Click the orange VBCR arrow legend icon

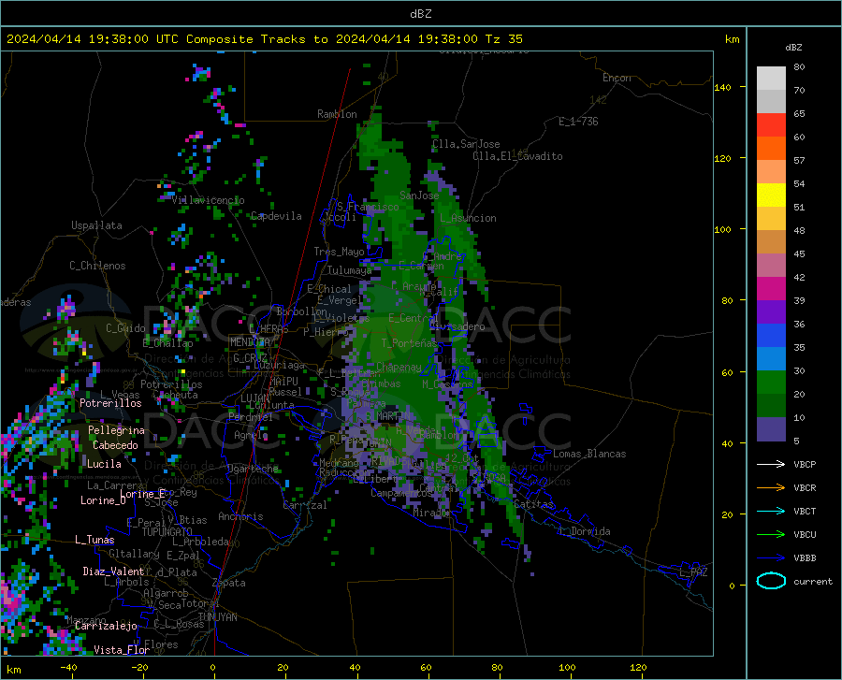pos(771,488)
